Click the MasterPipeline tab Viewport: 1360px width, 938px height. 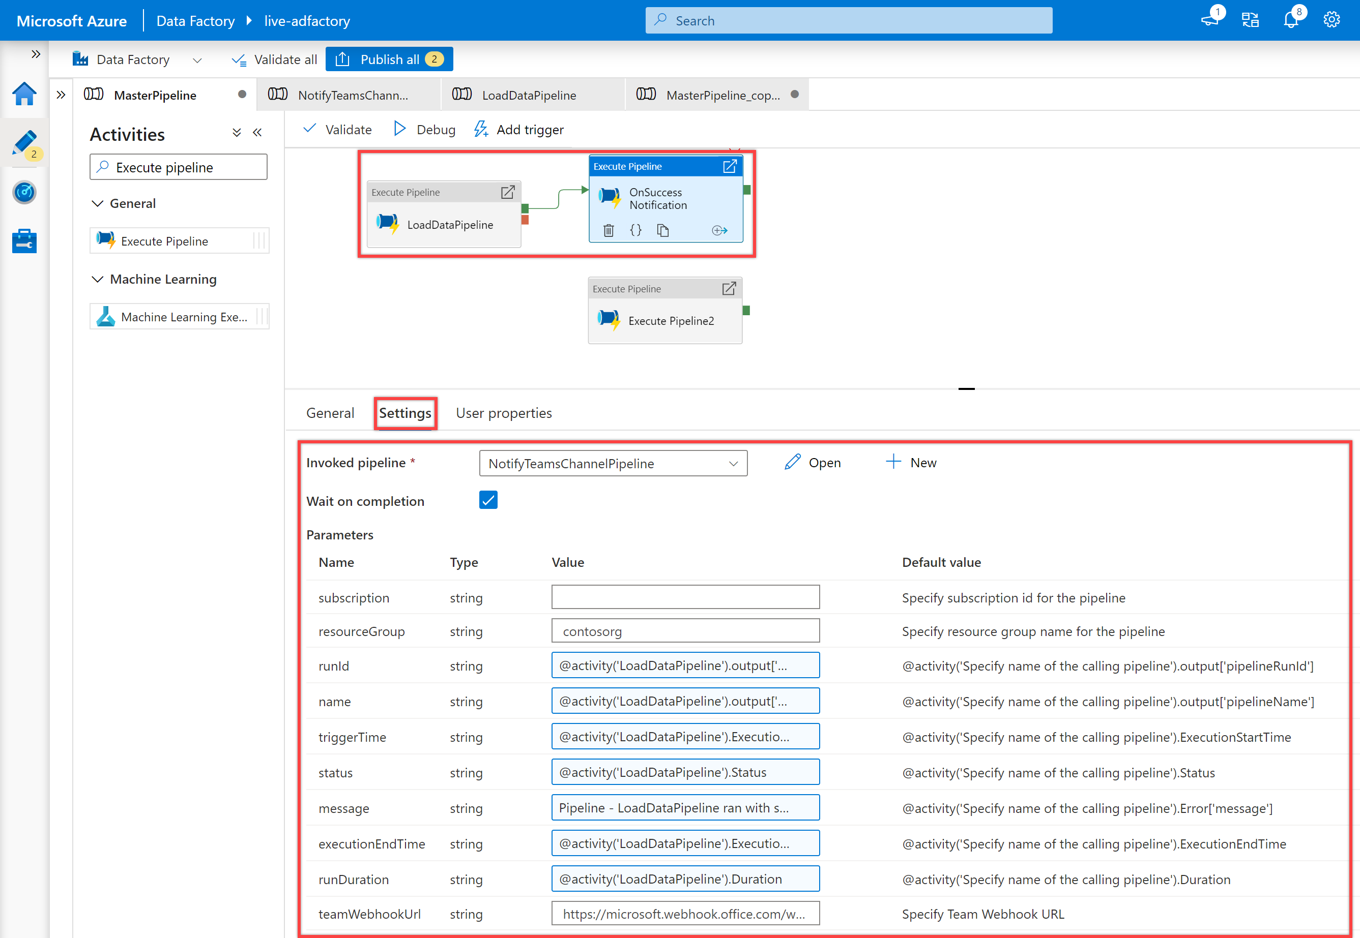(x=159, y=94)
